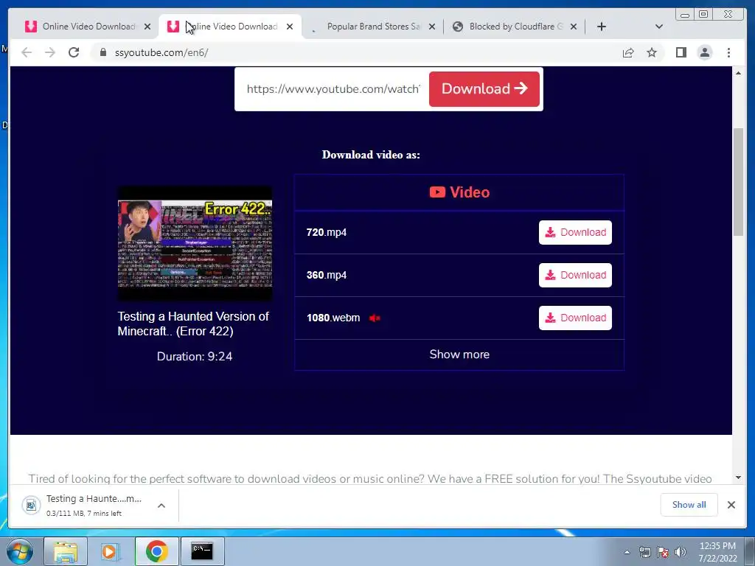Viewport: 755px width, 566px height.
Task: Expand download item options chevron
Action: tap(161, 506)
